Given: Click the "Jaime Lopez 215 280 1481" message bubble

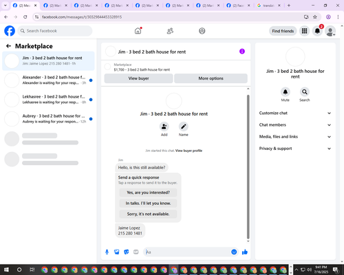Looking at the screenshot, I should (130, 230).
